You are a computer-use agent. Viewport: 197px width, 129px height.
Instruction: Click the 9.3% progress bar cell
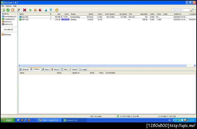click(x=65, y=17)
